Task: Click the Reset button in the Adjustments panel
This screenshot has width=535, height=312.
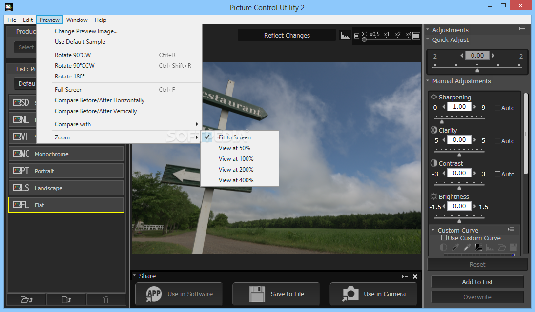Action: [x=477, y=264]
